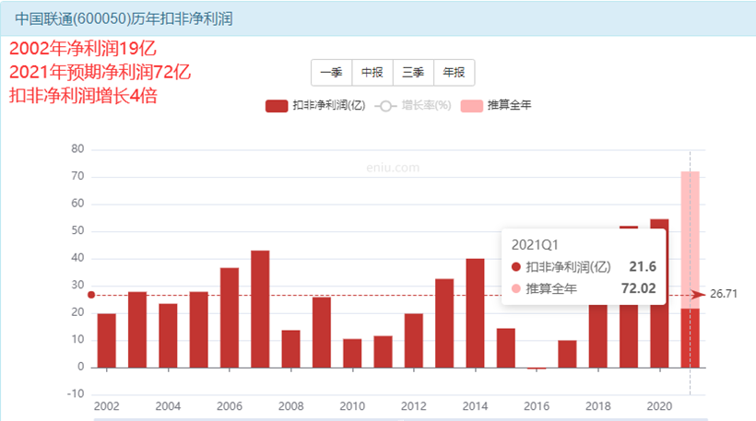
Task: Click the dark 2021Q1 actual bar segment
Action: click(x=690, y=338)
